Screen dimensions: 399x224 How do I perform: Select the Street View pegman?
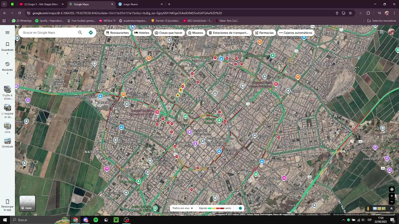point(368,208)
